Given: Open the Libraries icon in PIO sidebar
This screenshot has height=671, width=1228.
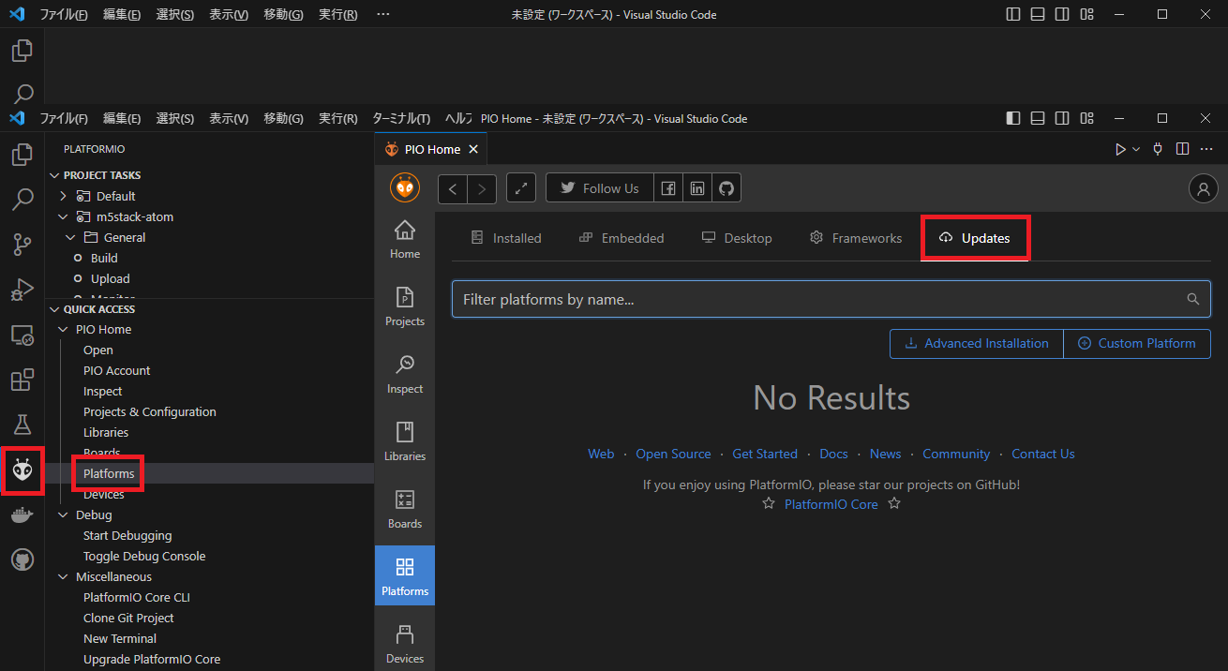Looking at the screenshot, I should (405, 442).
